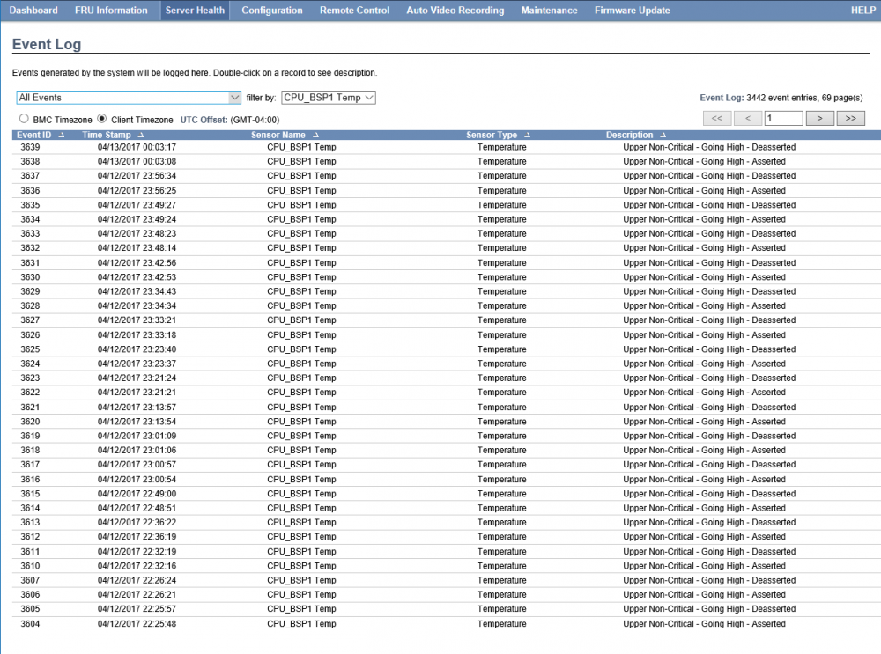
Task: Select event ID 3630
Action: click(30, 277)
